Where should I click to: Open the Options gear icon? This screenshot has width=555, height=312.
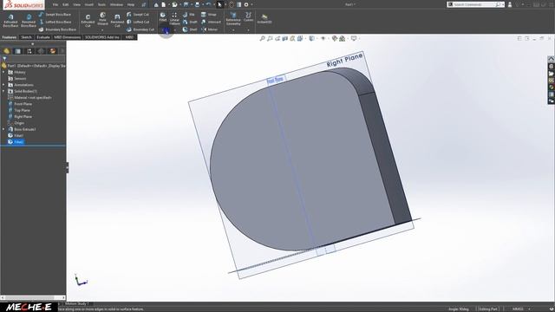click(x=246, y=4)
